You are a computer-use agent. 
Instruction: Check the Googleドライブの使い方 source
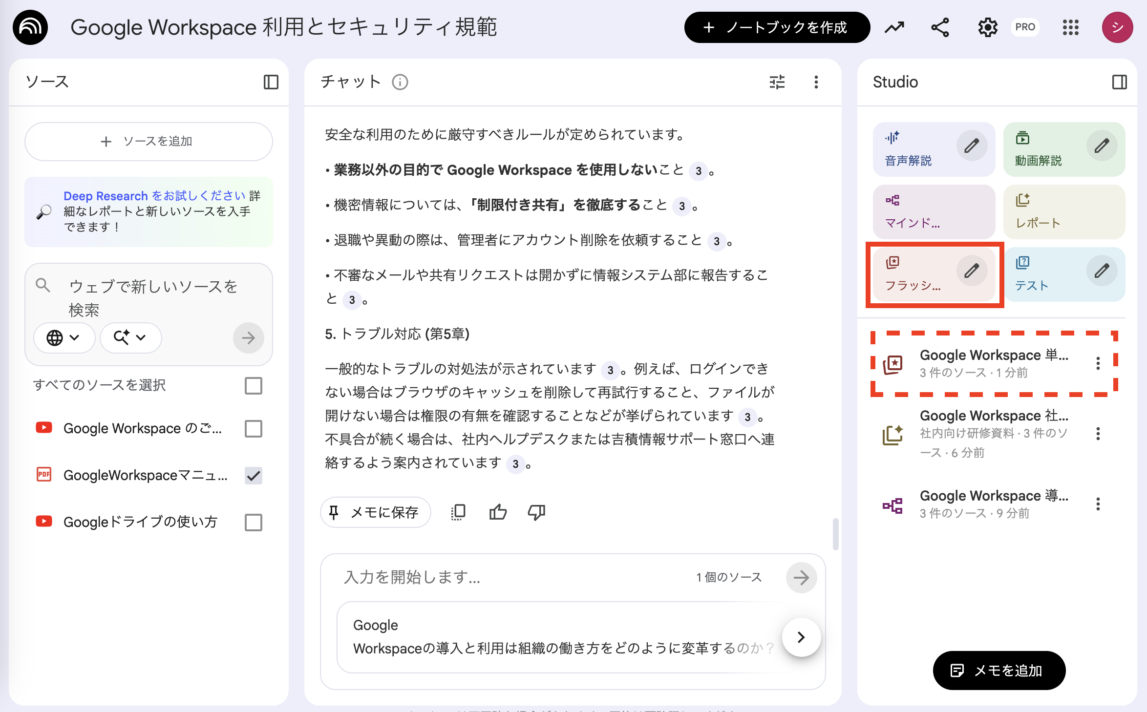pyautogui.click(x=254, y=522)
